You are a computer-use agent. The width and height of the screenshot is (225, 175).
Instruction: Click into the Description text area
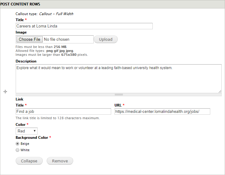[119, 79]
